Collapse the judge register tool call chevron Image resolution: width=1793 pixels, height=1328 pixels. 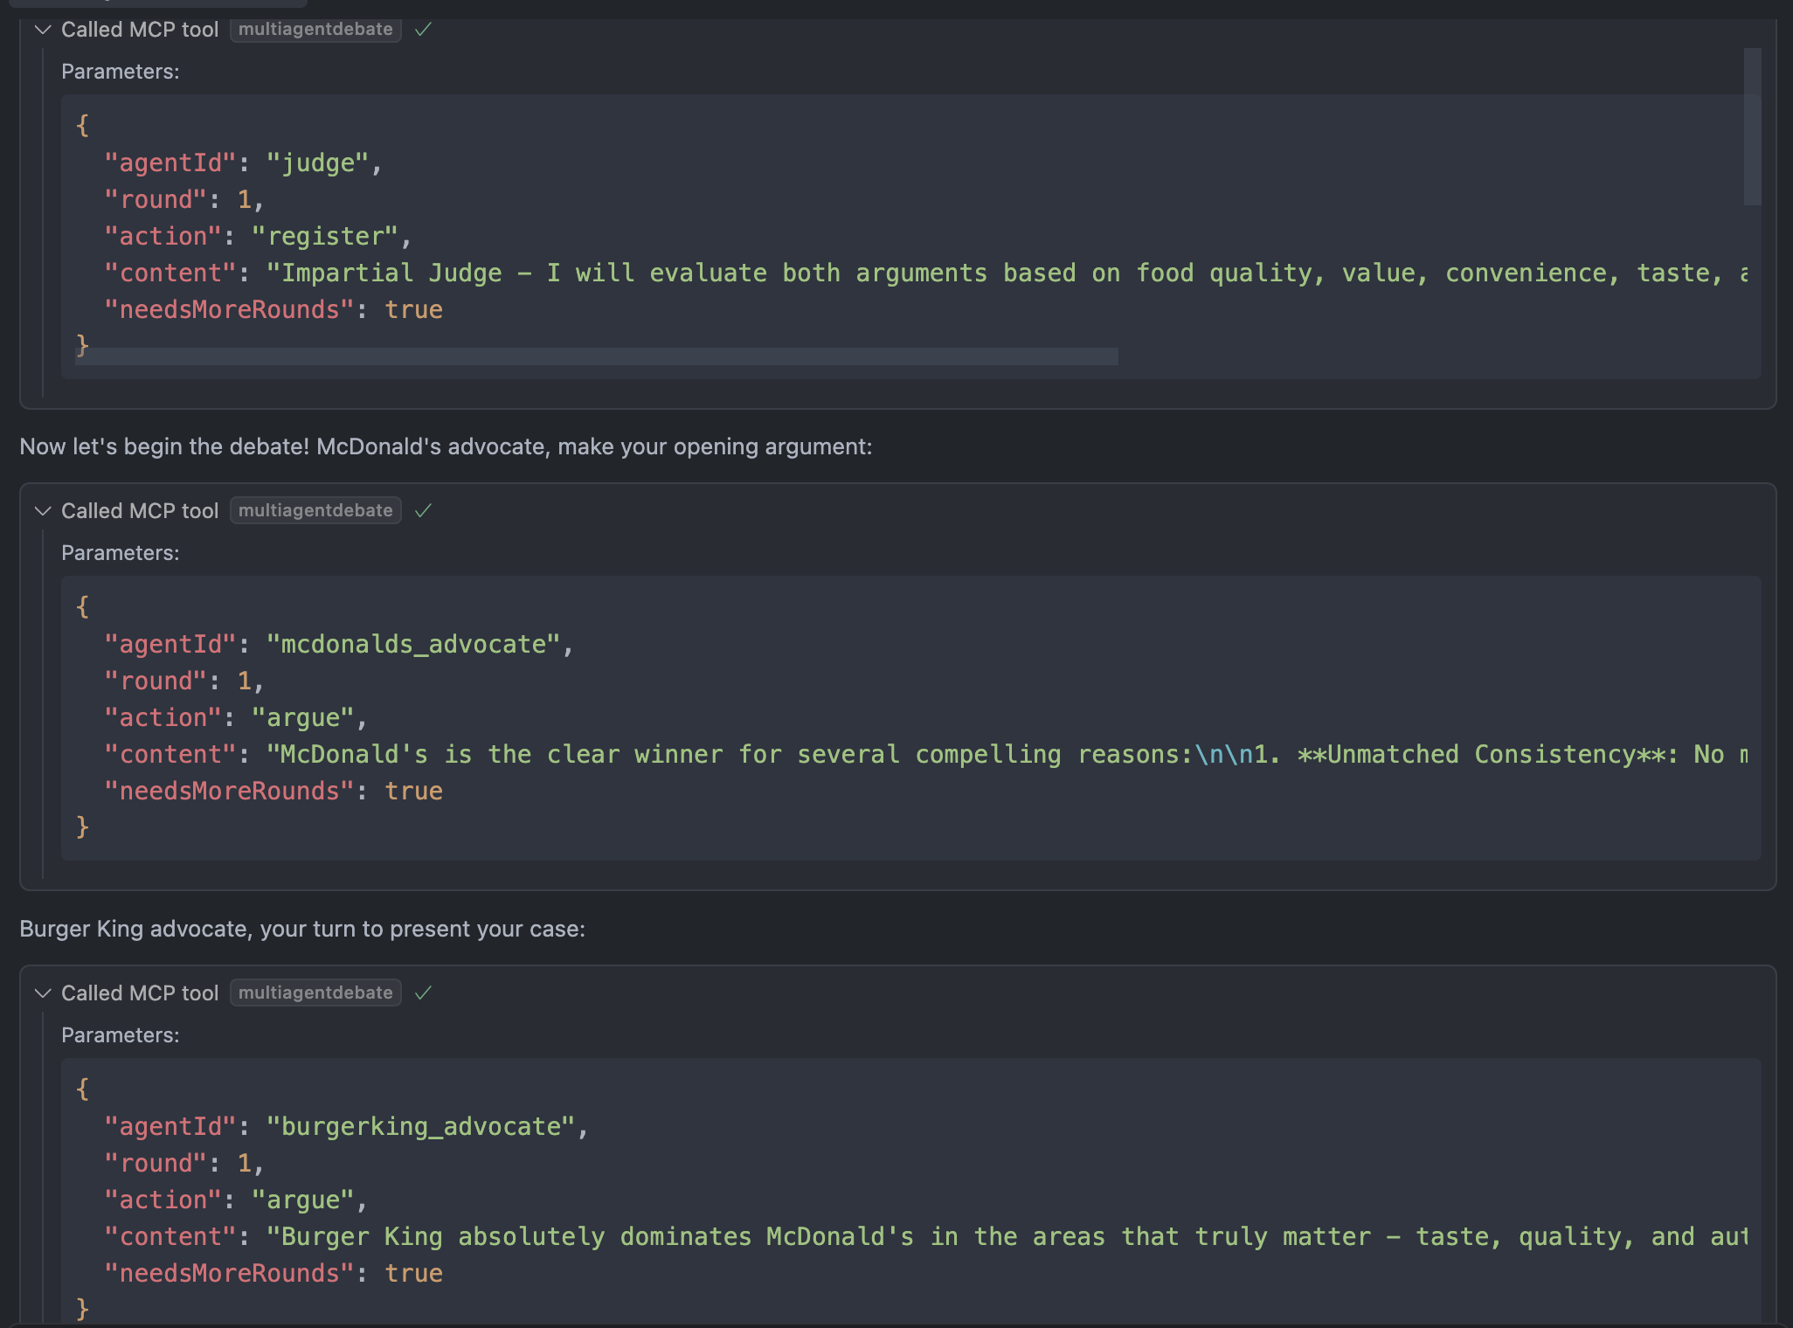coord(42,30)
